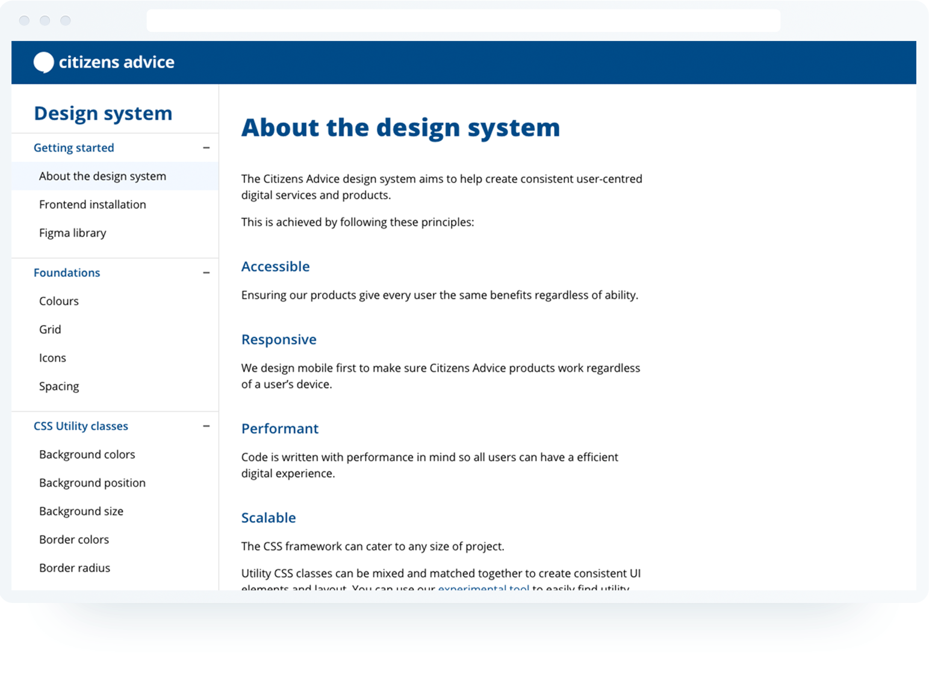Click the Performant section heading
Screen dimensions: 929x677
280,428
